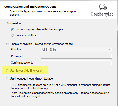Click the "Confirm password:" label text
This screenshot has width=118, height=106.
click(22, 63)
